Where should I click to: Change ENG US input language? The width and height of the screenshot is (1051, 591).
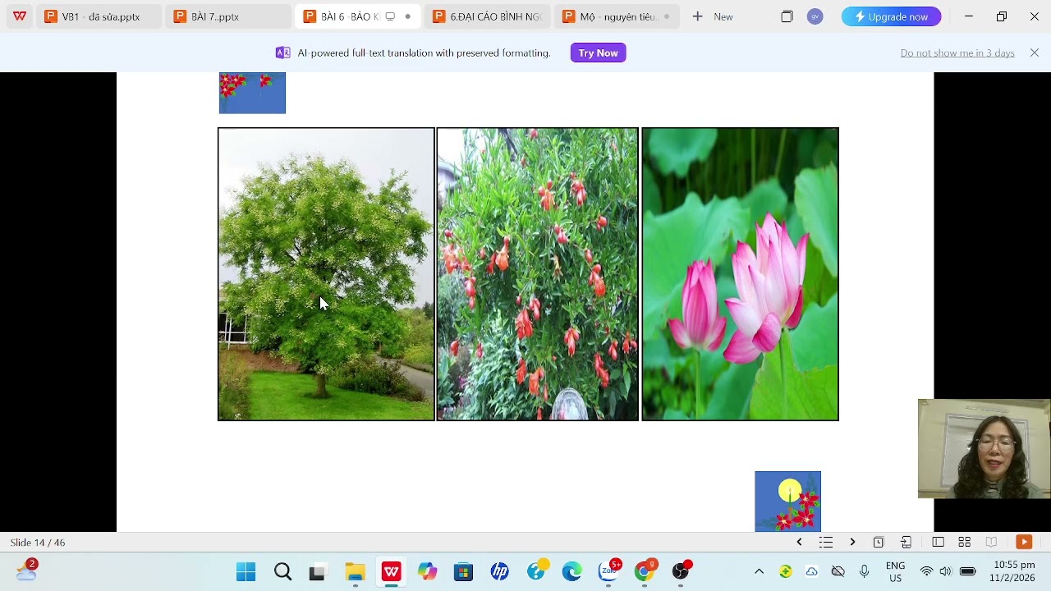tap(895, 572)
